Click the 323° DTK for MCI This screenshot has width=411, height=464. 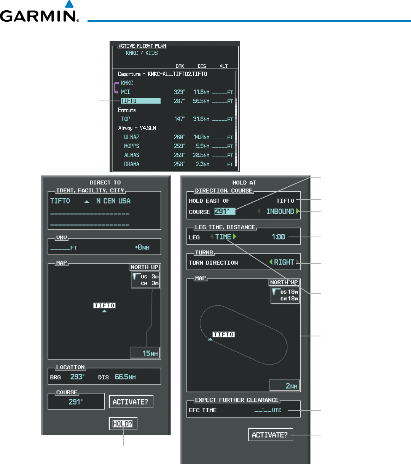pos(180,92)
